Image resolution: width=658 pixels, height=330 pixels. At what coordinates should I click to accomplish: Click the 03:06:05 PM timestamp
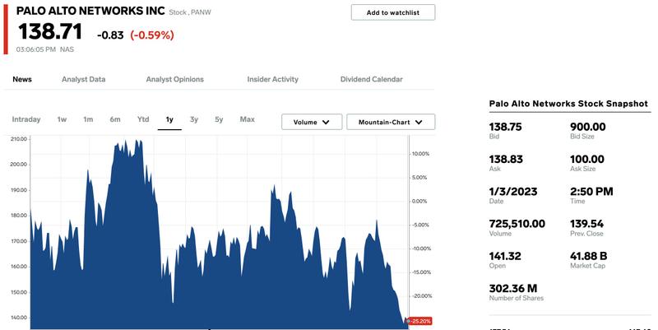tap(36, 49)
